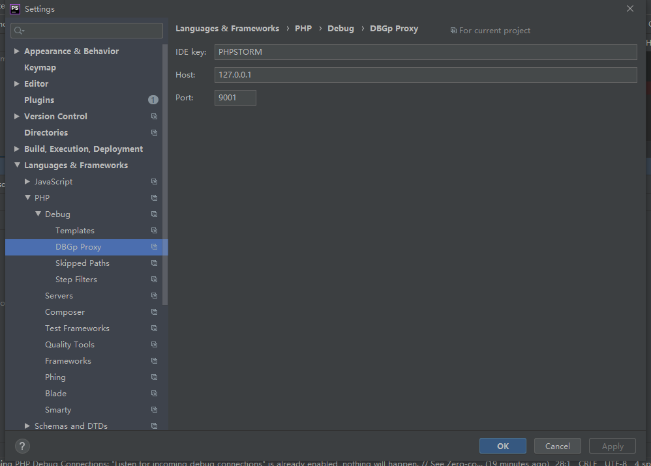Viewport: 651px width, 466px height.
Task: Expand the Appearance & Behavior section
Action: 16,51
